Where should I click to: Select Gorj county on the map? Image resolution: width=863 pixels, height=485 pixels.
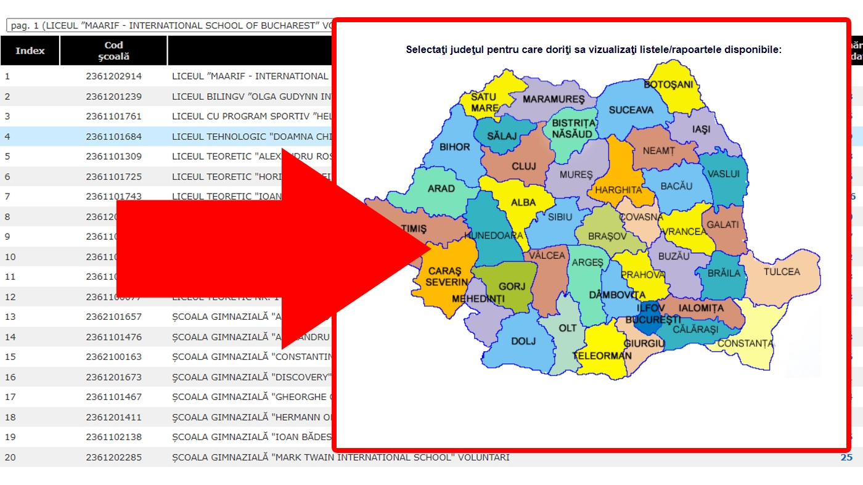click(512, 287)
